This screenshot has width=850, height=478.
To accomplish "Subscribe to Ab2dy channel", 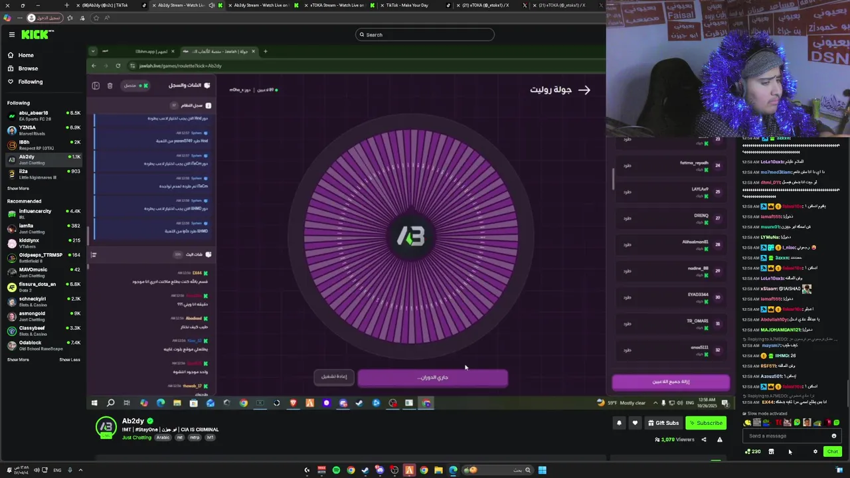I will (x=705, y=423).
